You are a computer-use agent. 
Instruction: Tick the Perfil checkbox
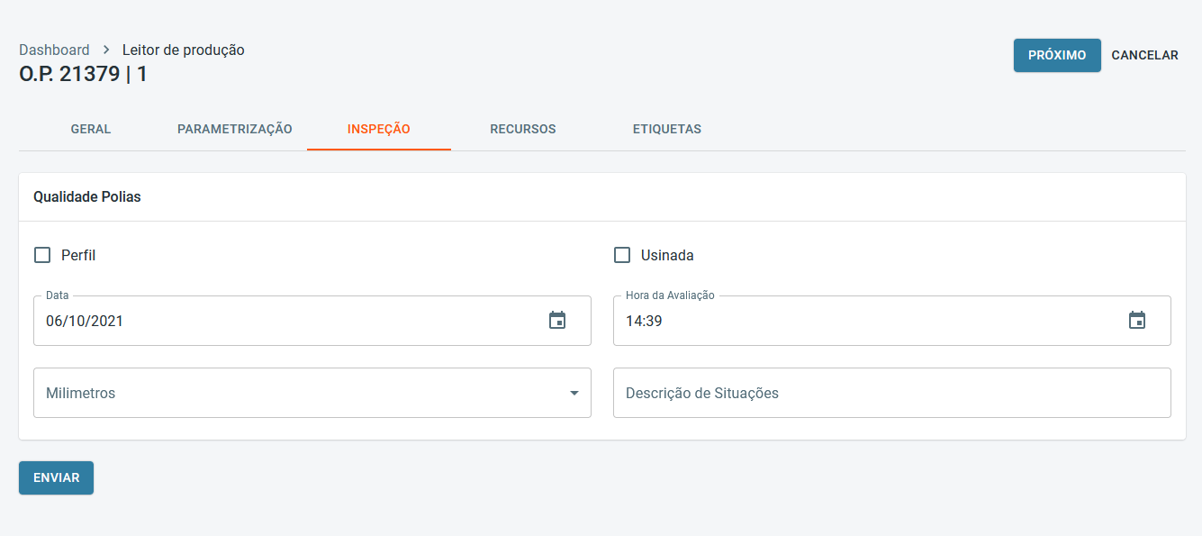[x=42, y=255]
